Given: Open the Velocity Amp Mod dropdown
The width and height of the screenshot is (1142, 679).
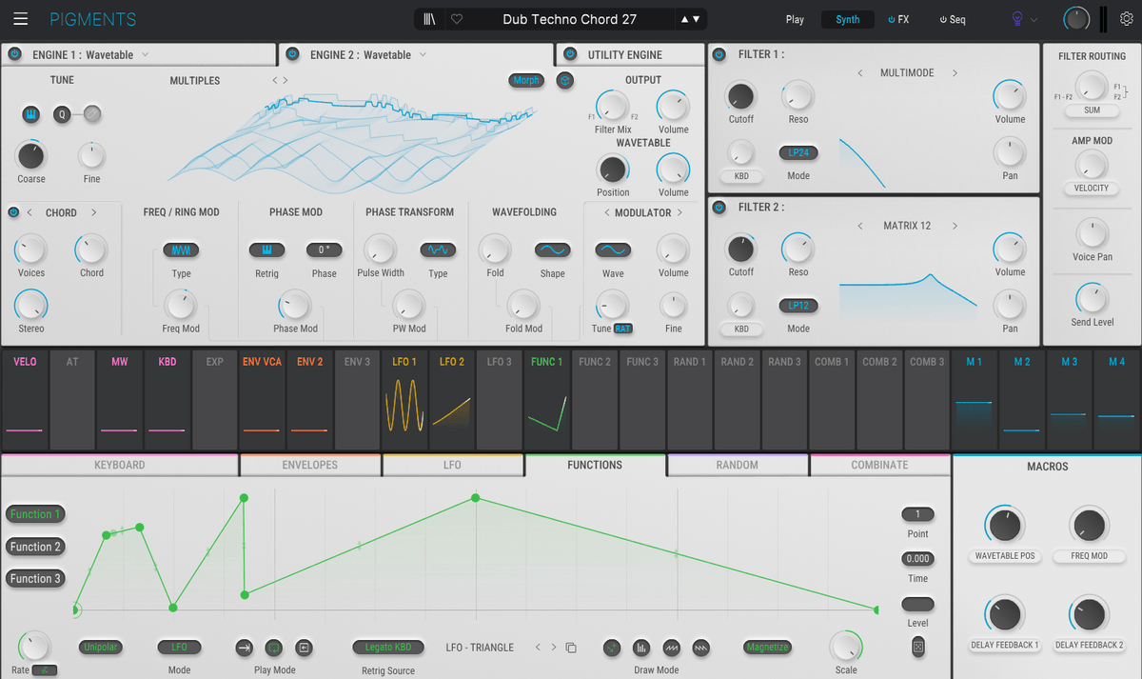Looking at the screenshot, I should (1091, 188).
